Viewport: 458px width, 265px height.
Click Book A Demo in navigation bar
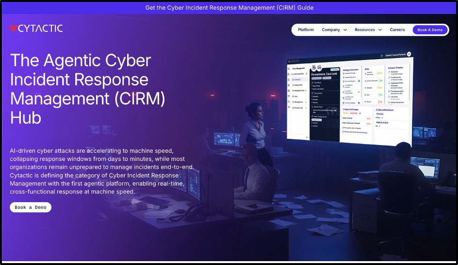click(430, 29)
